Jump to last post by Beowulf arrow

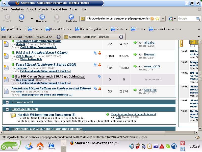[135, 54]
